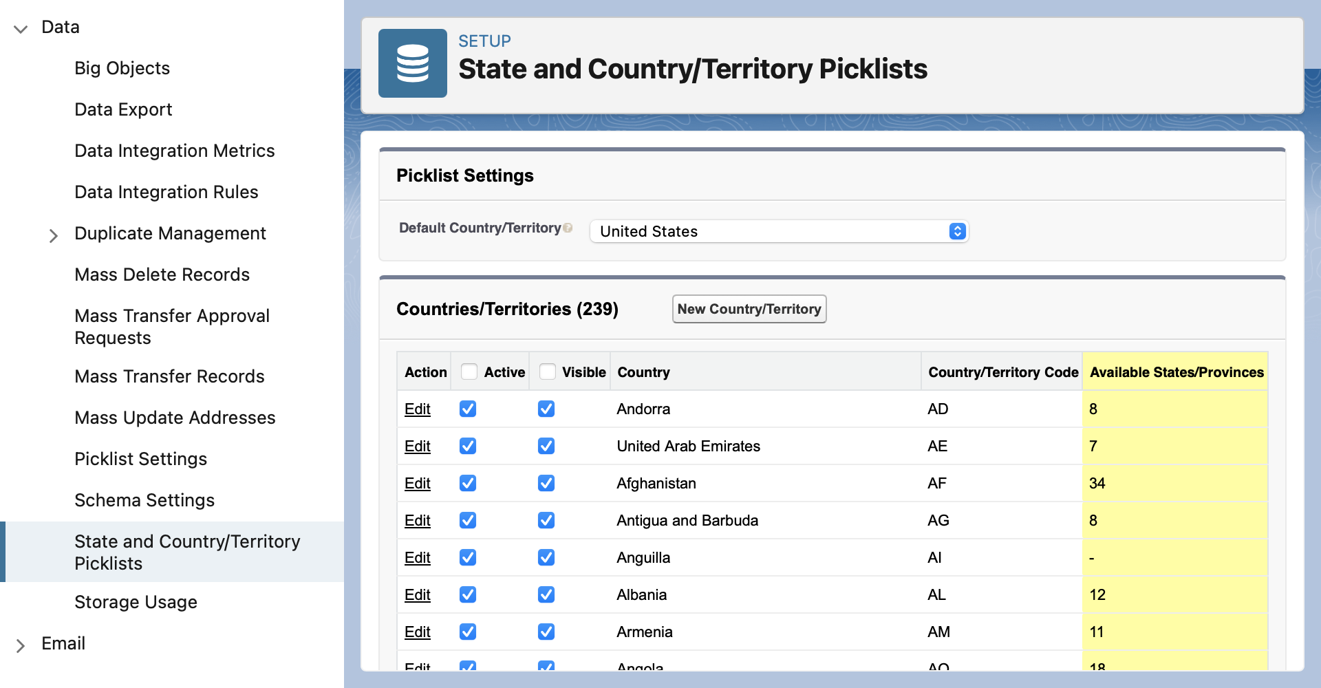
Task: Go to Mass Delete Records
Action: (x=162, y=275)
